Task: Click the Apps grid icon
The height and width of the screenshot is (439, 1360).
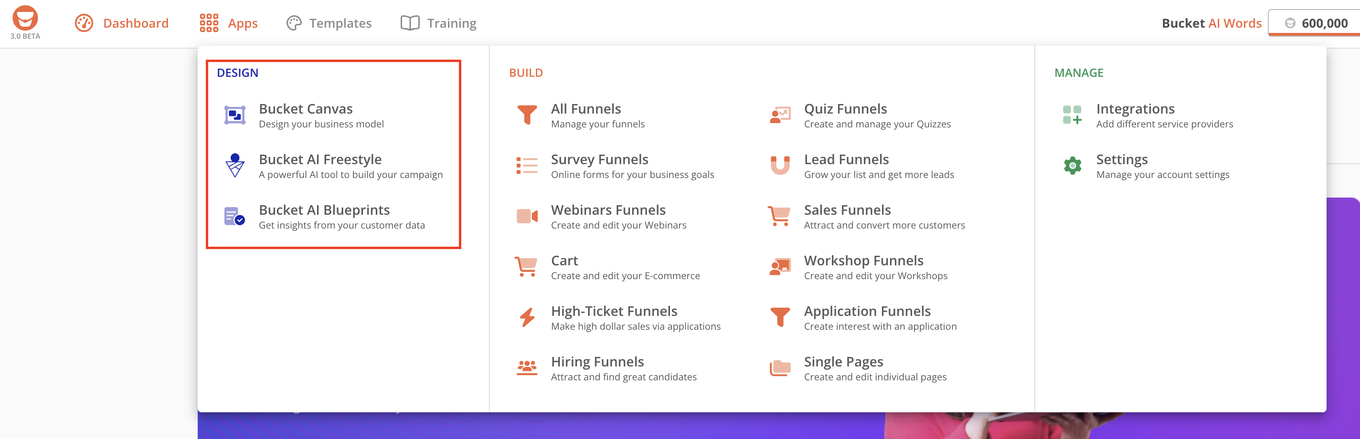Action: [209, 23]
